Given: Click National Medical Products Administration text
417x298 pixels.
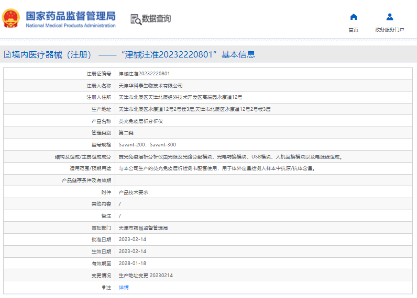Looking at the screenshot, I should click(71, 26).
